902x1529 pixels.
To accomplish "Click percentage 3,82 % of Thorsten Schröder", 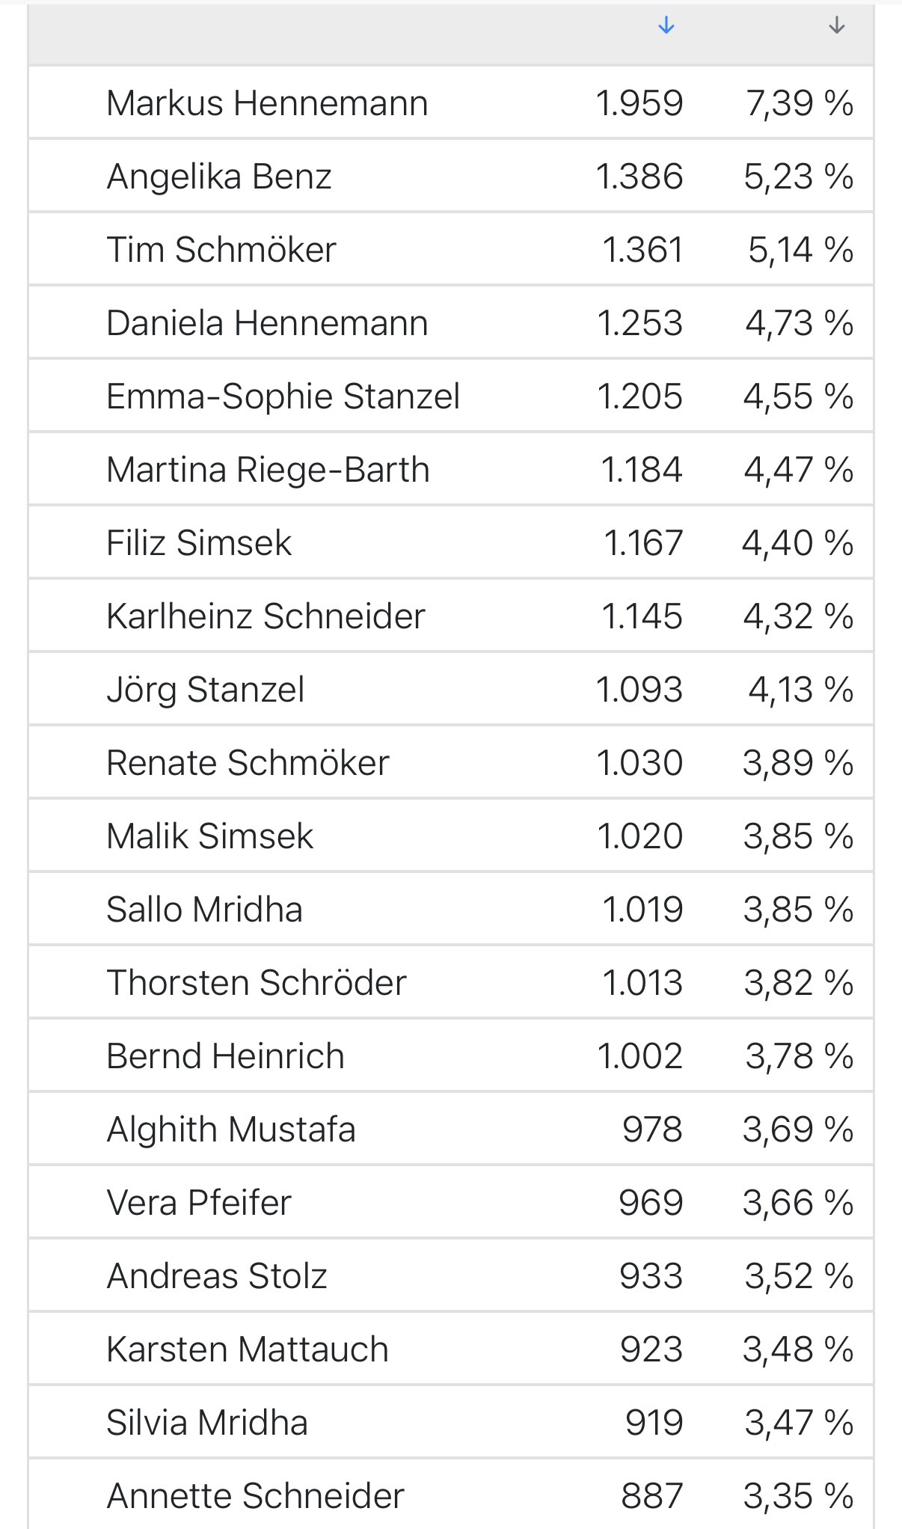I will click(x=799, y=982).
